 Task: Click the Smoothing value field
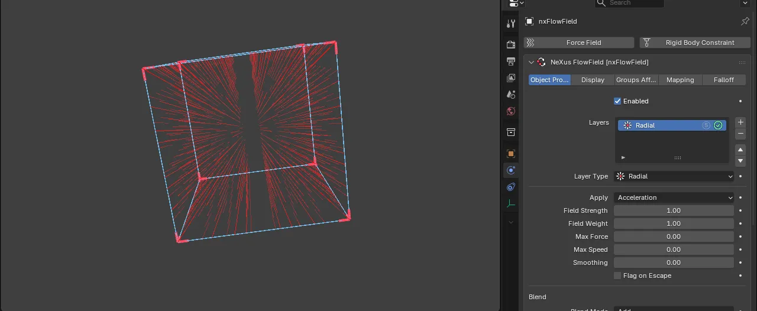(674, 263)
